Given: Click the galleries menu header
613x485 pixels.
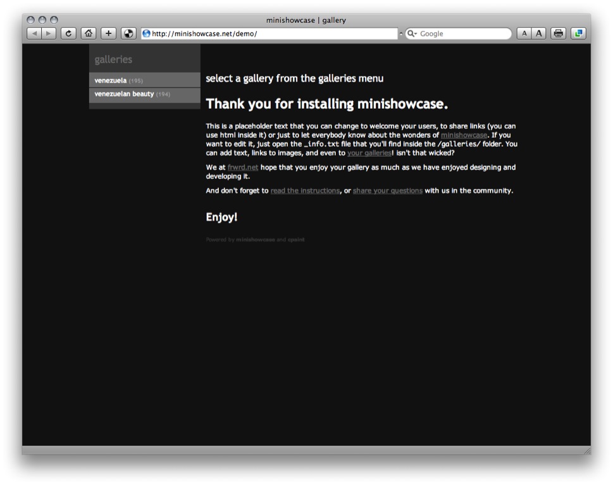Looking at the screenshot, I should pyautogui.click(x=113, y=59).
